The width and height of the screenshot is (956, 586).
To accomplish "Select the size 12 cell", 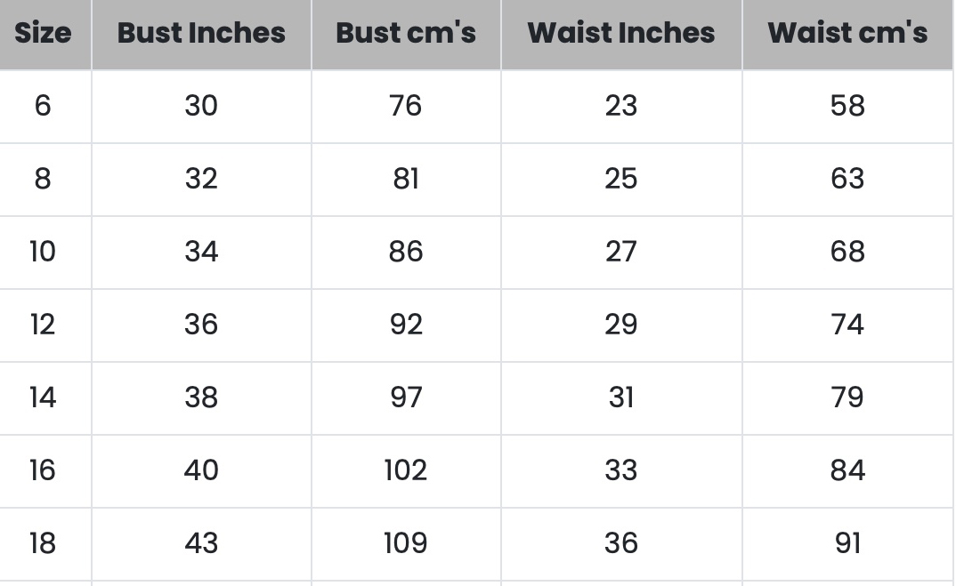I will tap(43, 325).
